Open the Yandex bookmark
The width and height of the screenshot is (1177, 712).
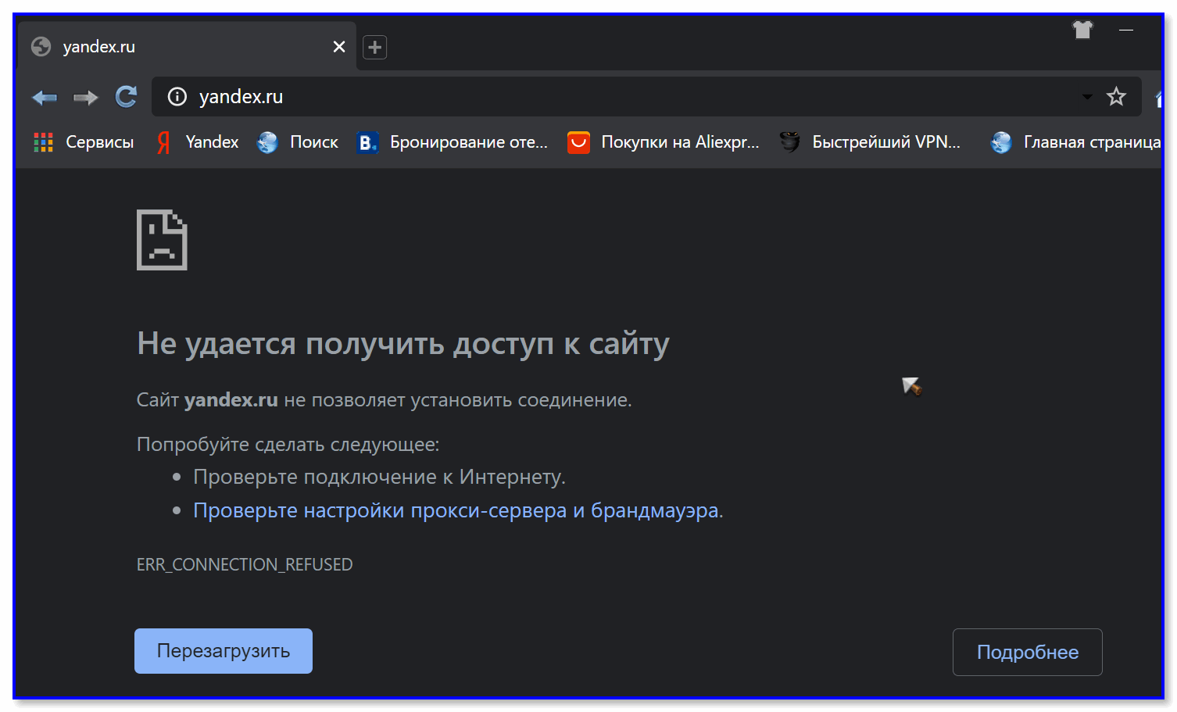click(198, 142)
